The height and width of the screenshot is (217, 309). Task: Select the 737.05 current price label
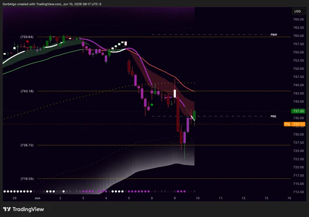[298, 111]
